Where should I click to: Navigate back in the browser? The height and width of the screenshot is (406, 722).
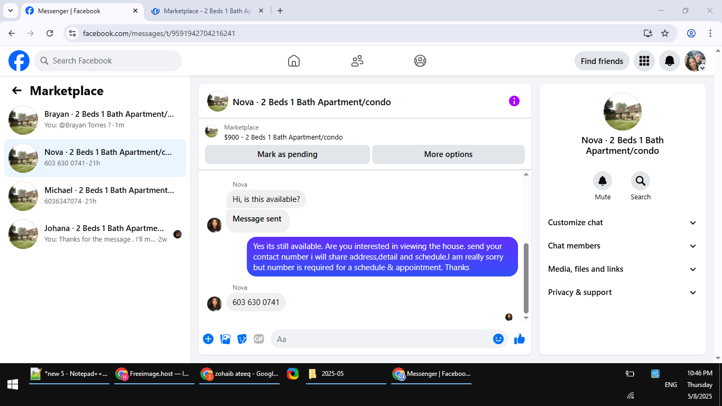pyautogui.click(x=12, y=33)
